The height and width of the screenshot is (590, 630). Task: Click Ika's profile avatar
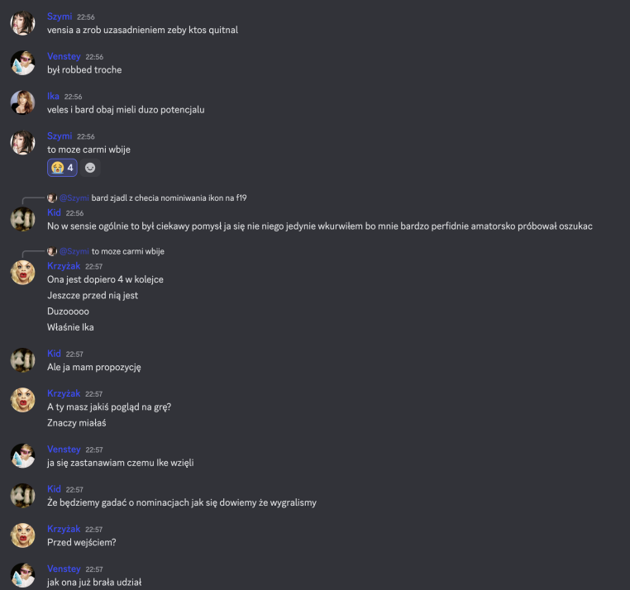(x=22, y=102)
